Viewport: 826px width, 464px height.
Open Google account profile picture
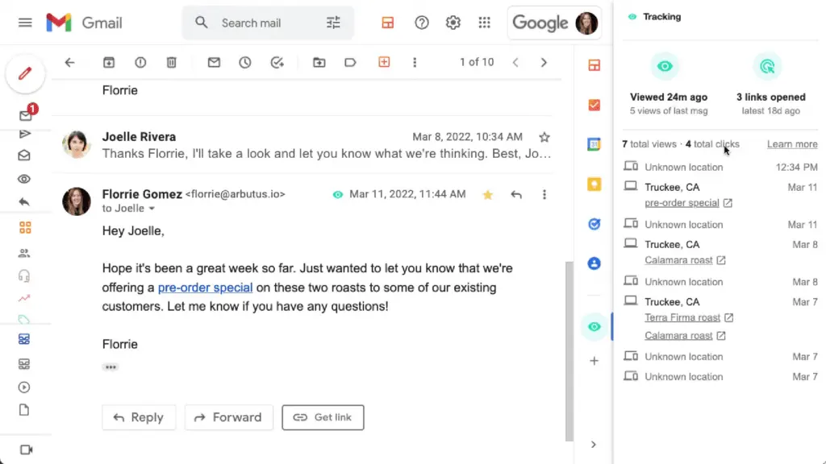[586, 23]
